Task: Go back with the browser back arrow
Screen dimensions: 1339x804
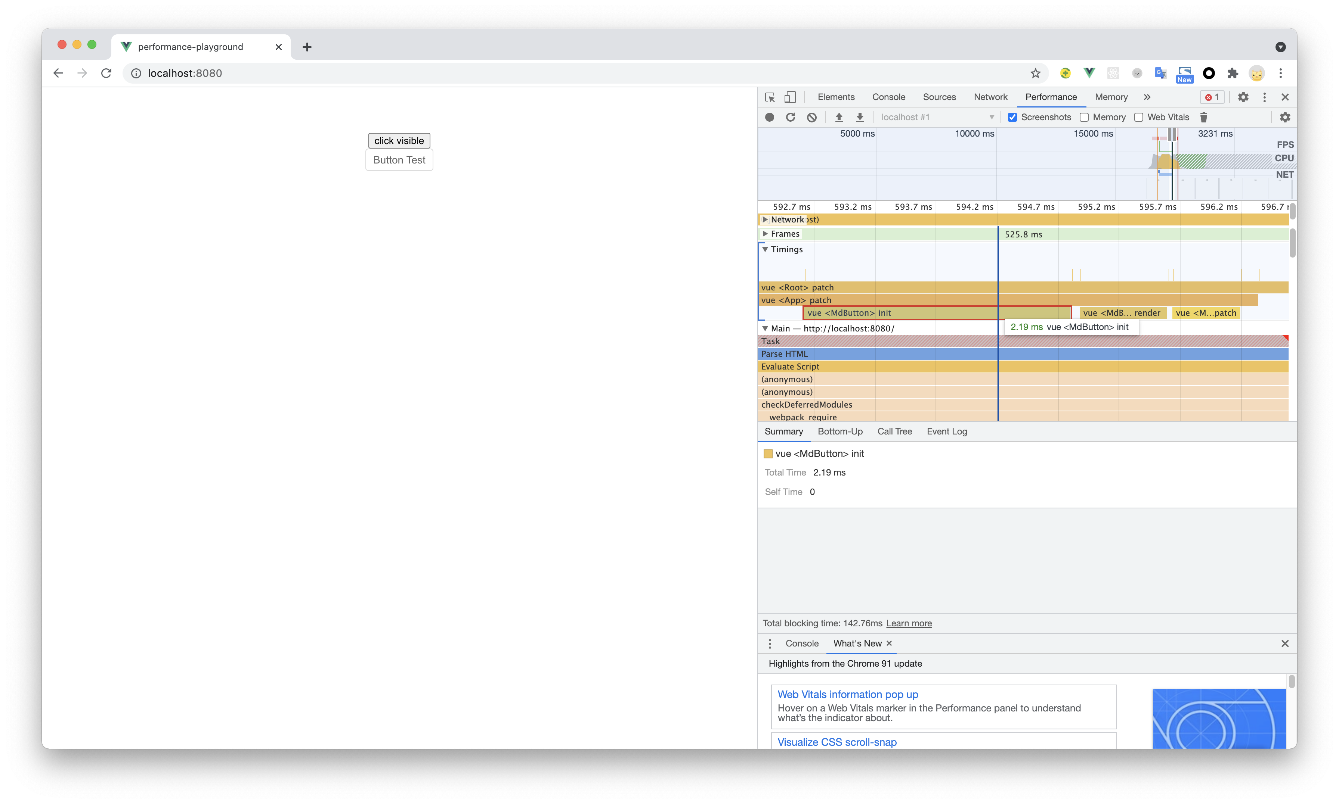Action: coord(59,73)
